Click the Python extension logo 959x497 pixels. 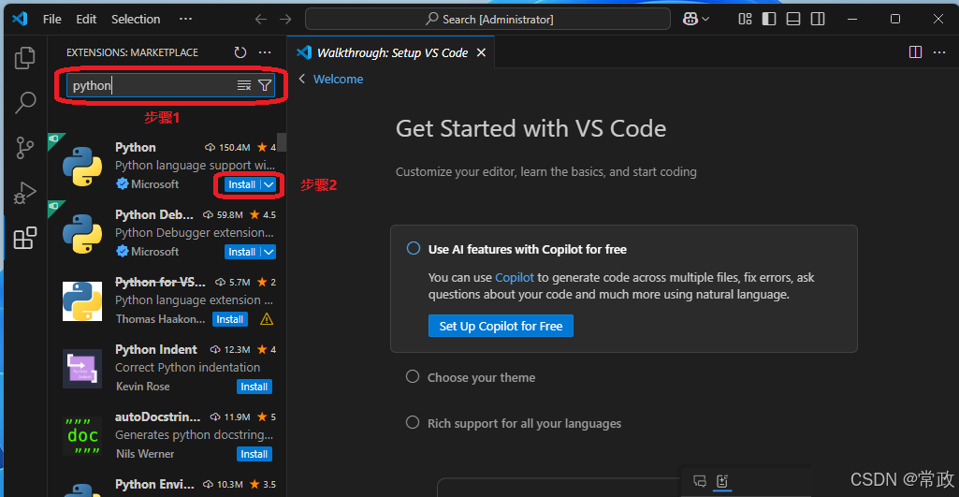point(82,166)
